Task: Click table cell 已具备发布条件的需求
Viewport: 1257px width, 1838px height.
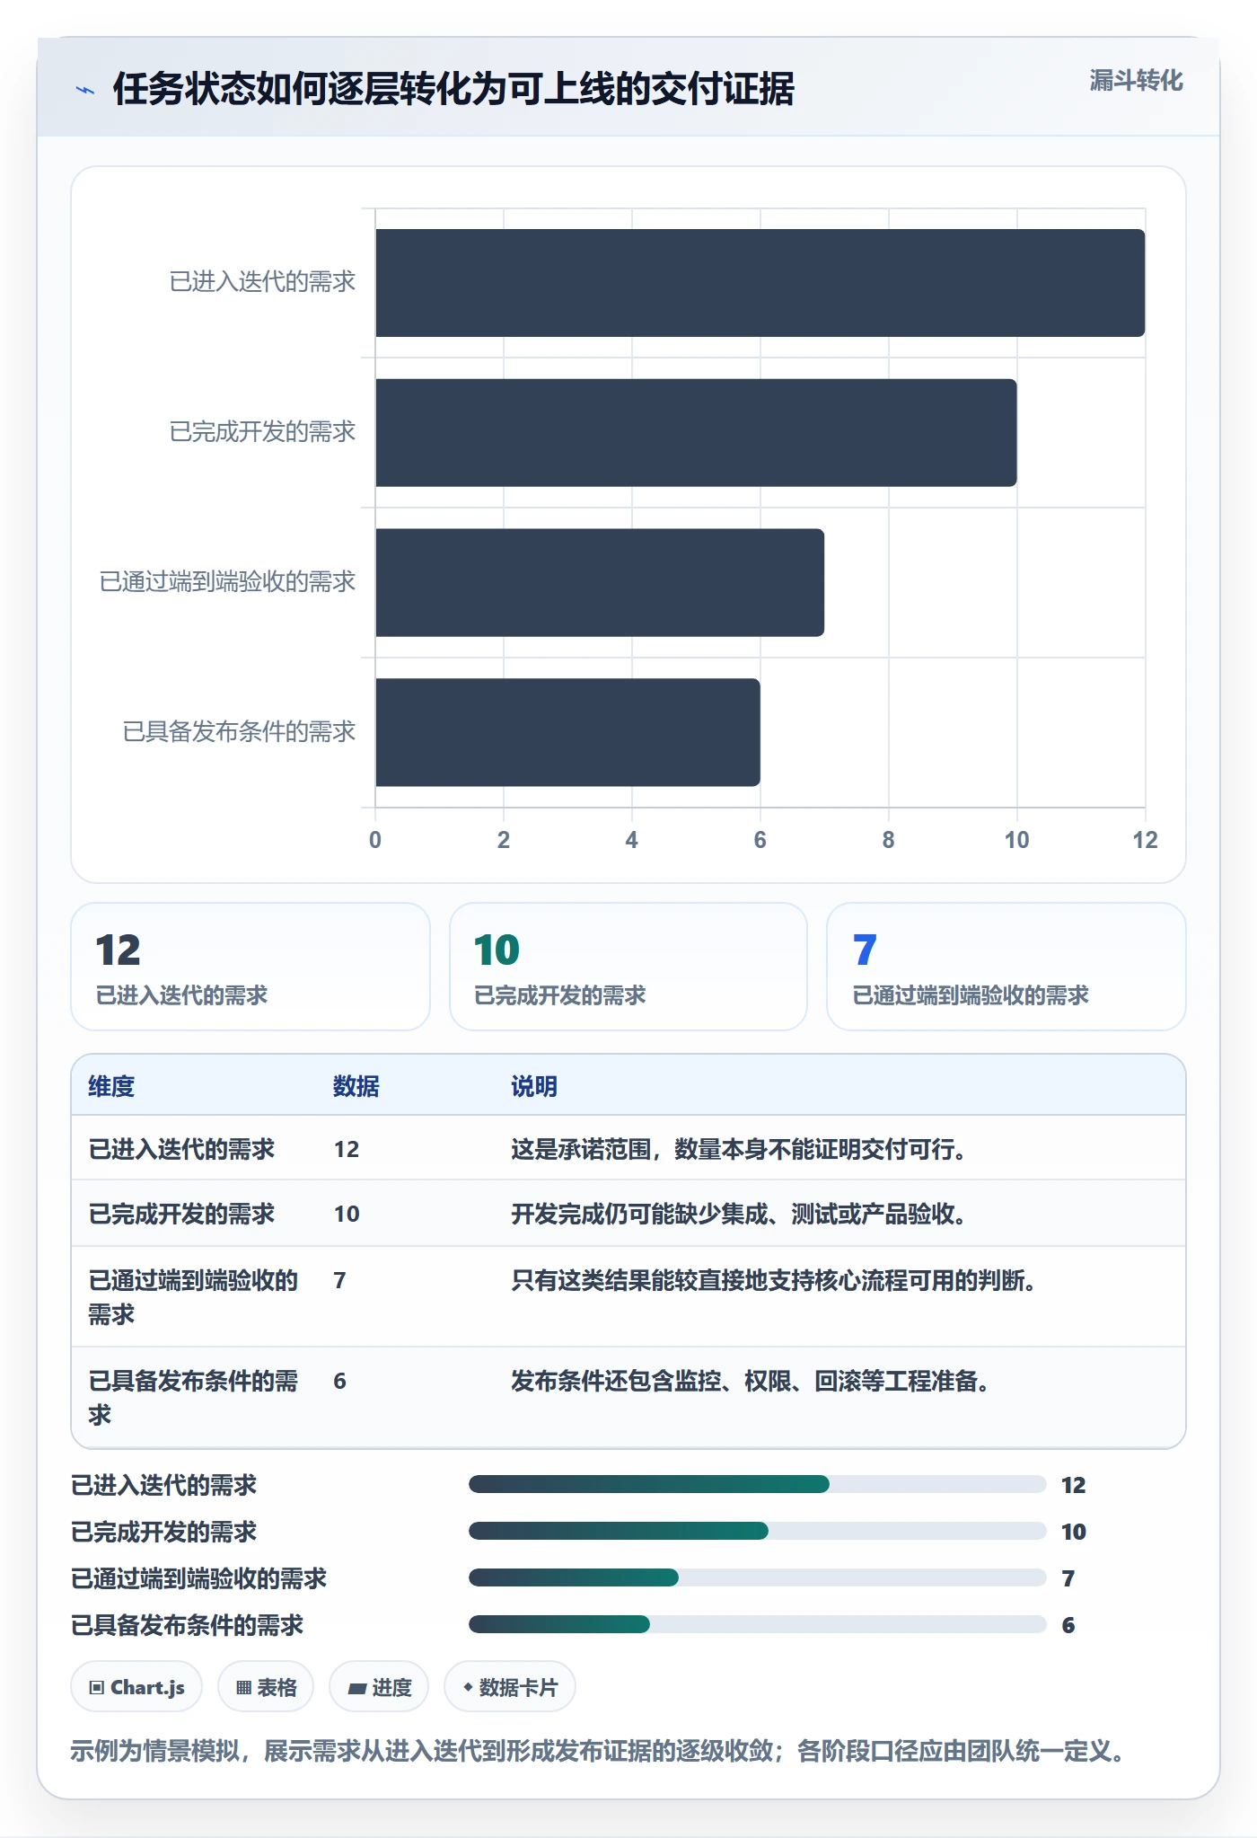Action: (193, 1398)
